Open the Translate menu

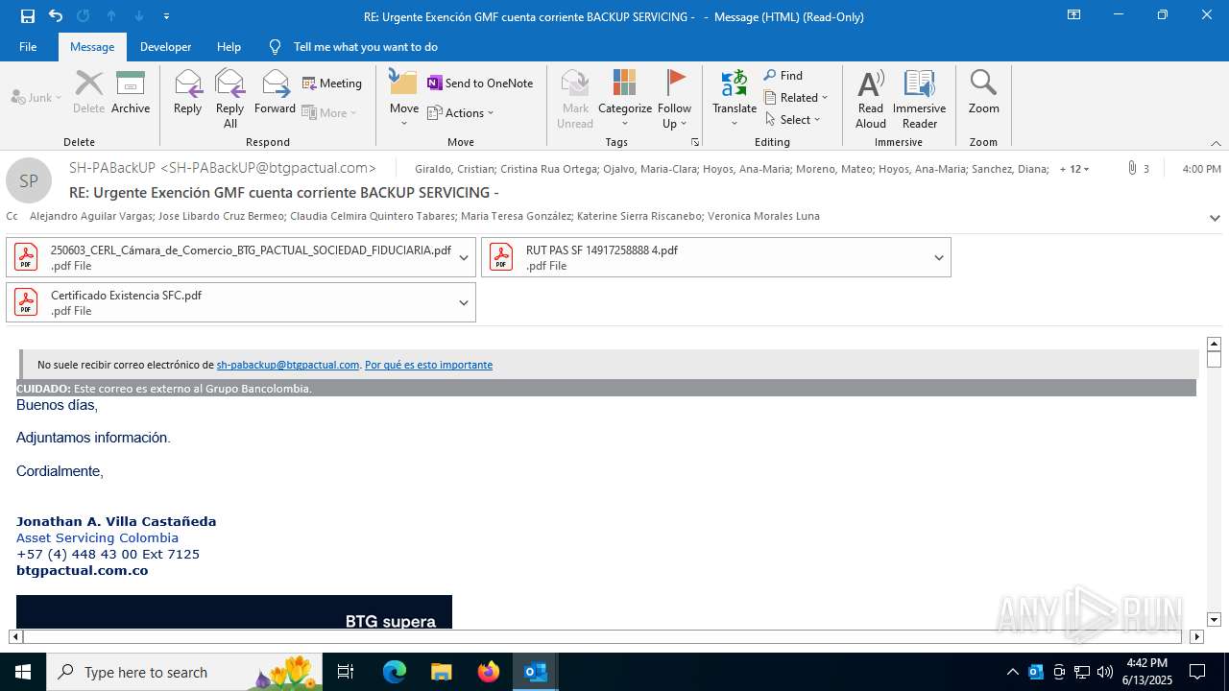(x=735, y=99)
